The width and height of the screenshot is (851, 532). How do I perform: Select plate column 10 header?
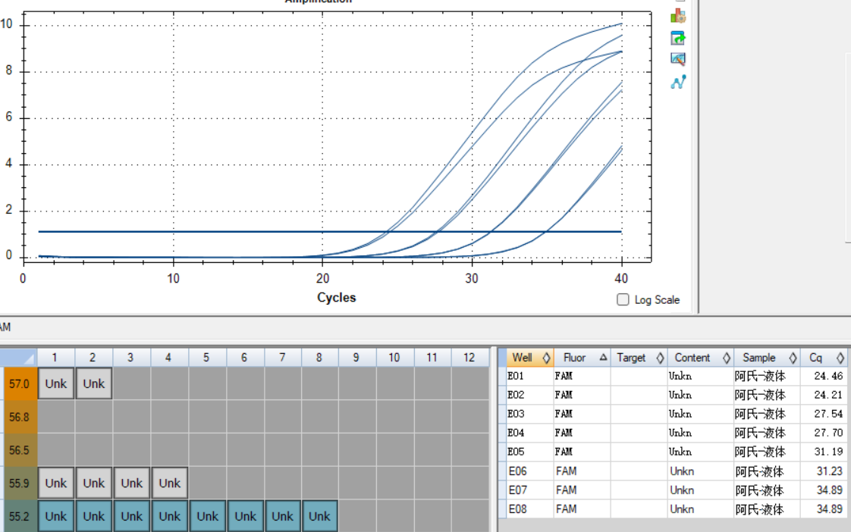395,358
